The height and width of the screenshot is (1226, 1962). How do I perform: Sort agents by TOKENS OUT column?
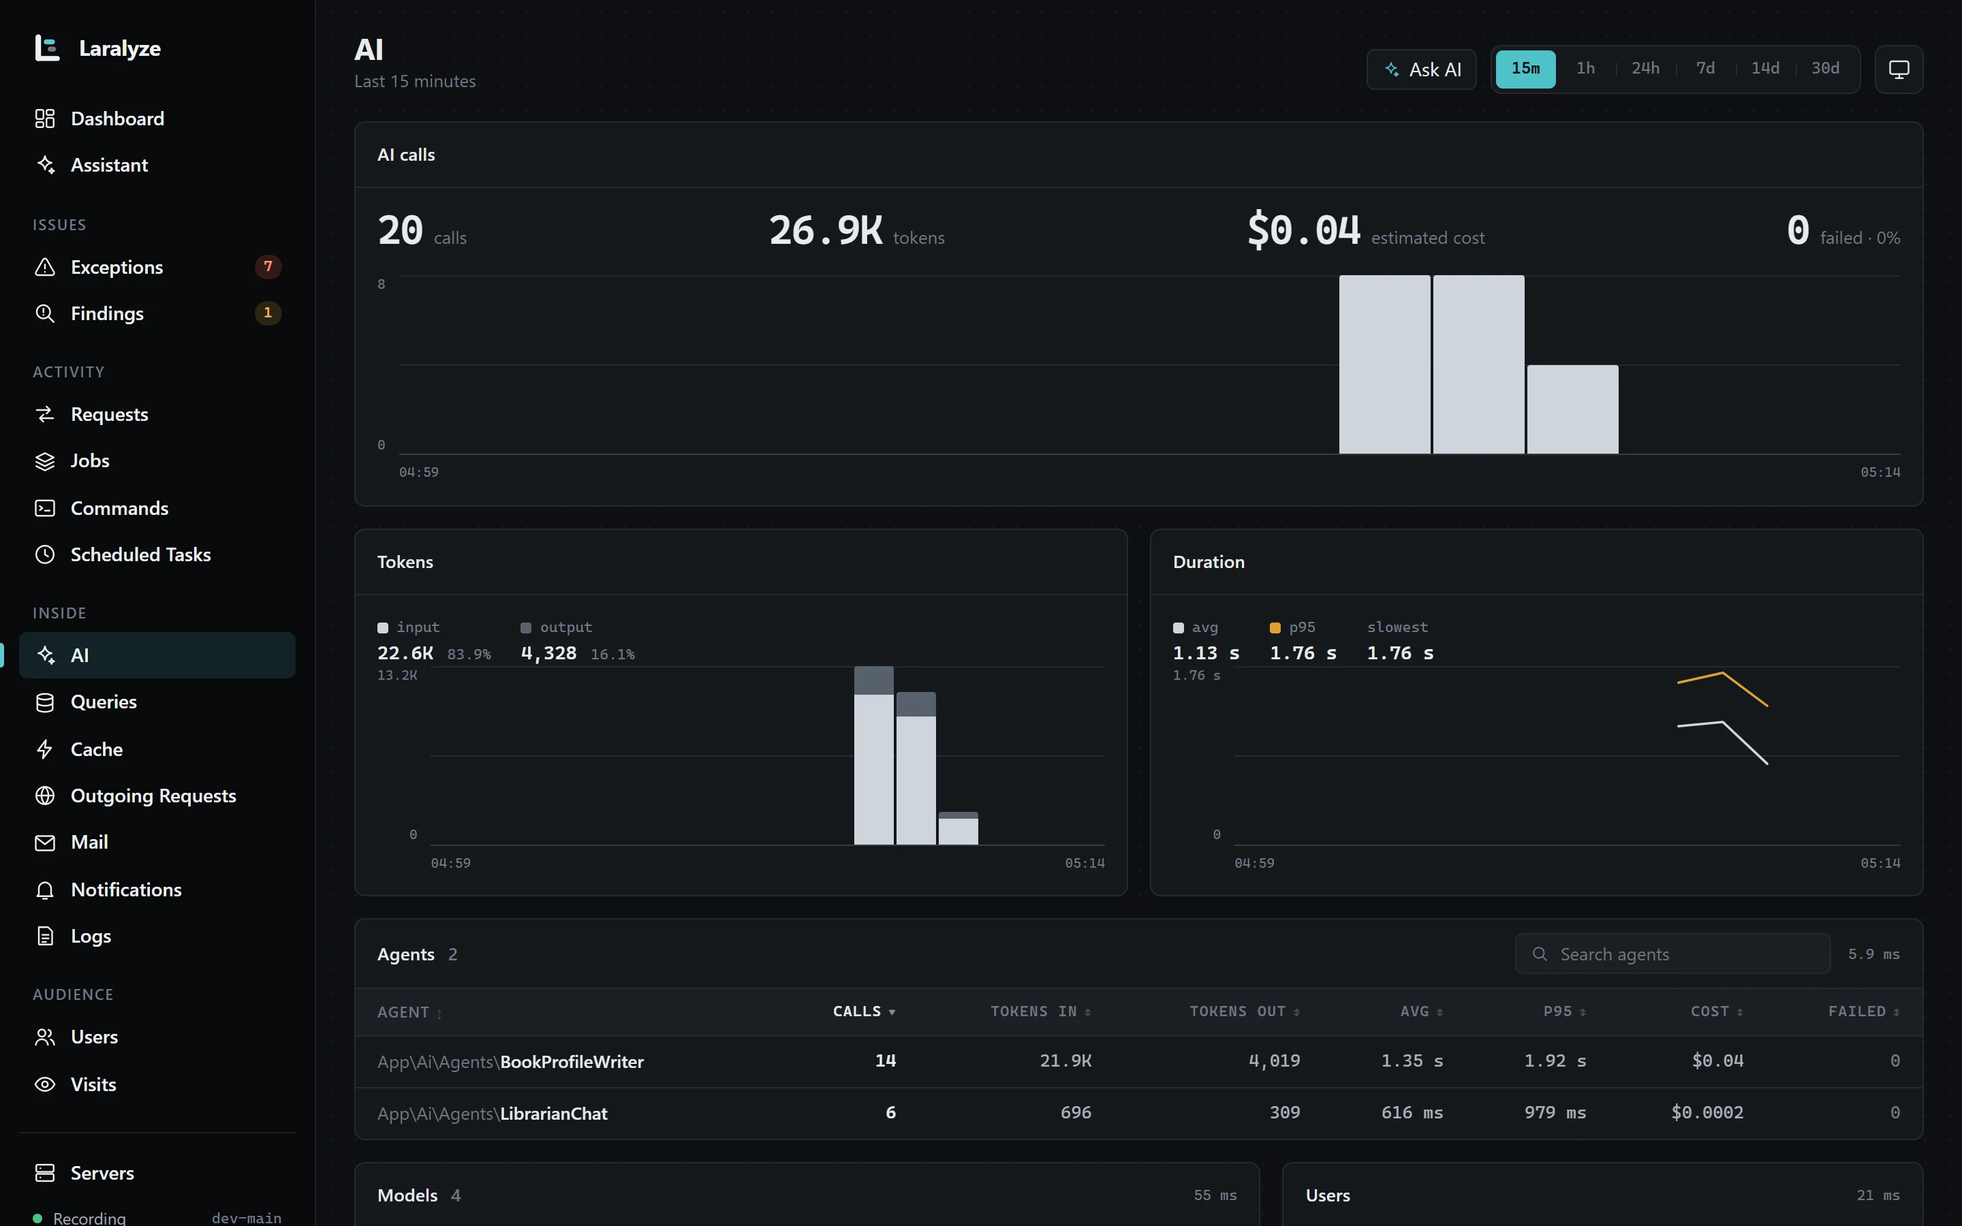click(x=1245, y=1011)
